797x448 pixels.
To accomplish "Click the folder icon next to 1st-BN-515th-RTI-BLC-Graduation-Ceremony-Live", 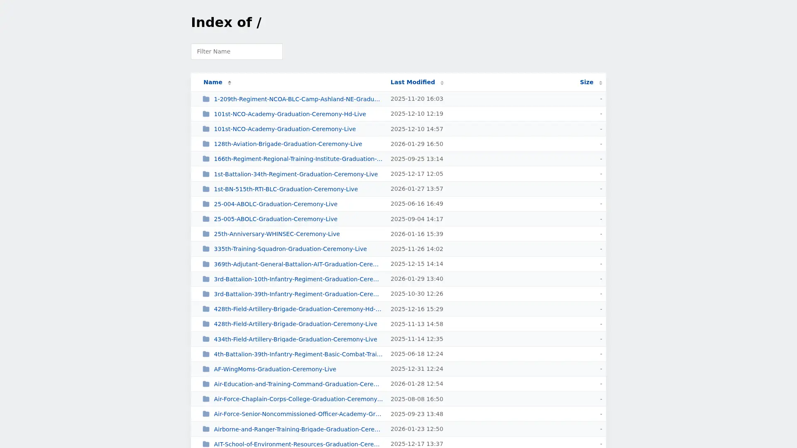I will point(206,189).
